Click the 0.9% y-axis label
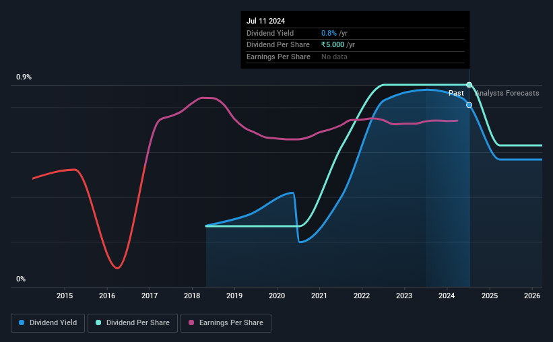 24,77
